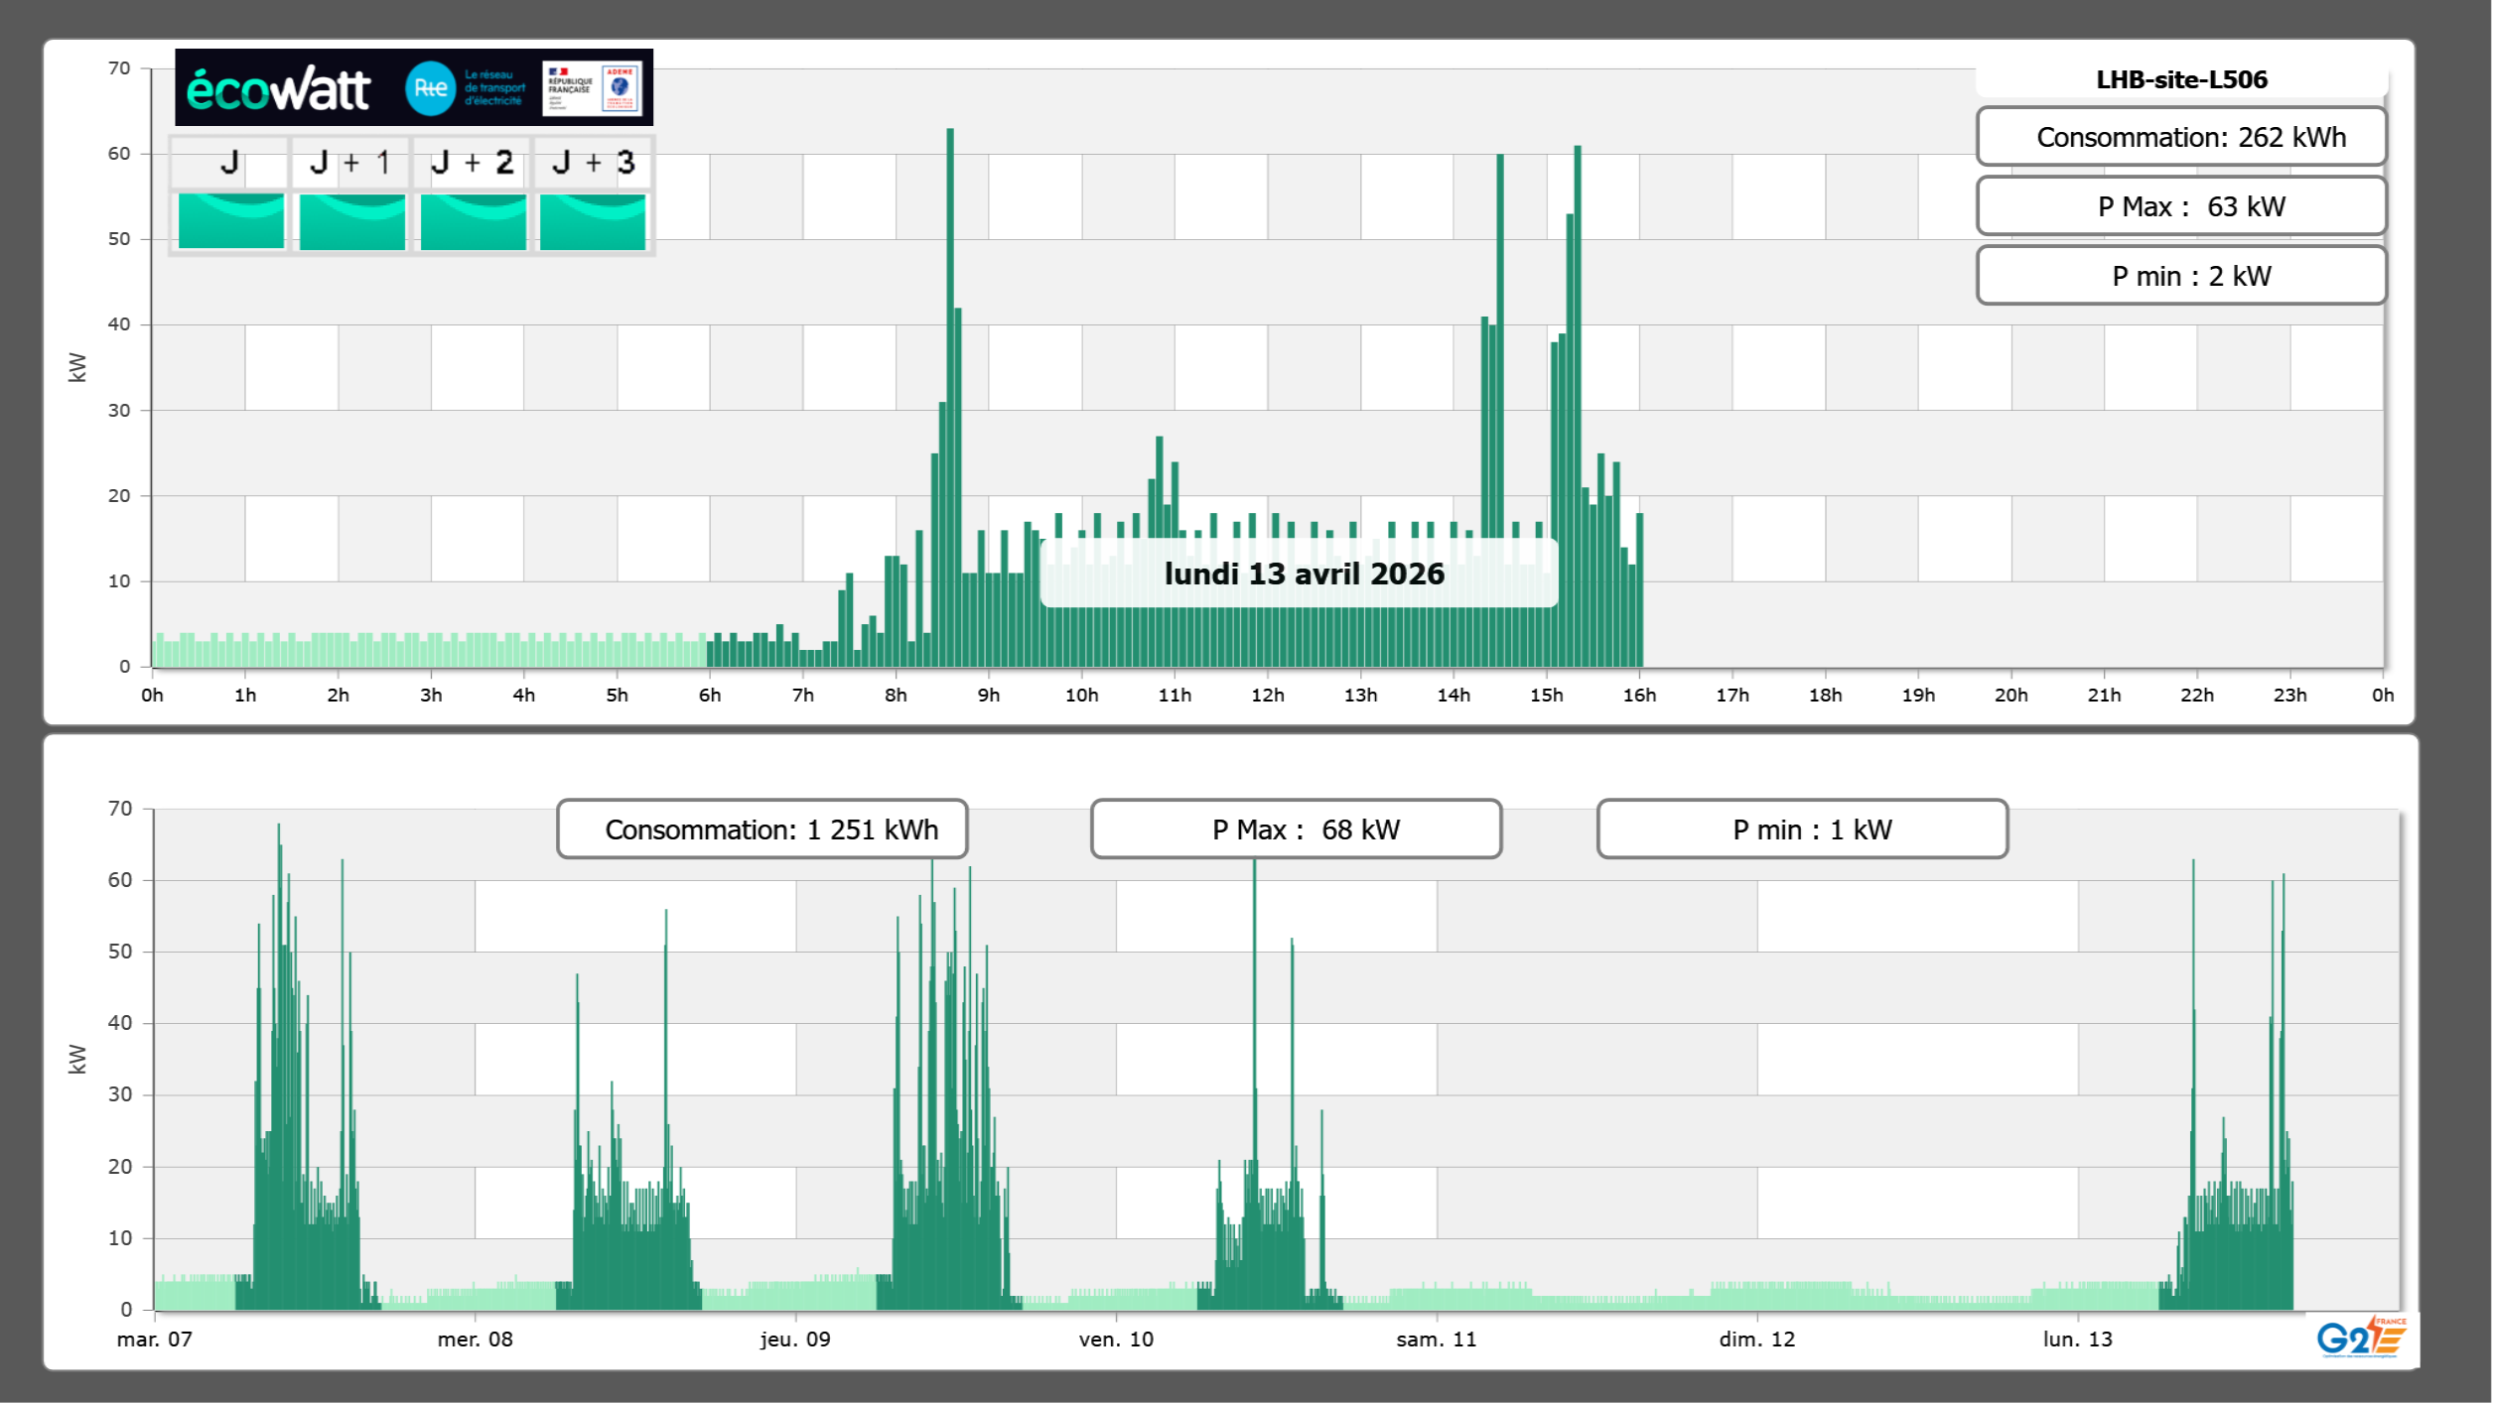Select the green signal under J + 2
This screenshot has height=1404, width=2493.
(x=473, y=220)
